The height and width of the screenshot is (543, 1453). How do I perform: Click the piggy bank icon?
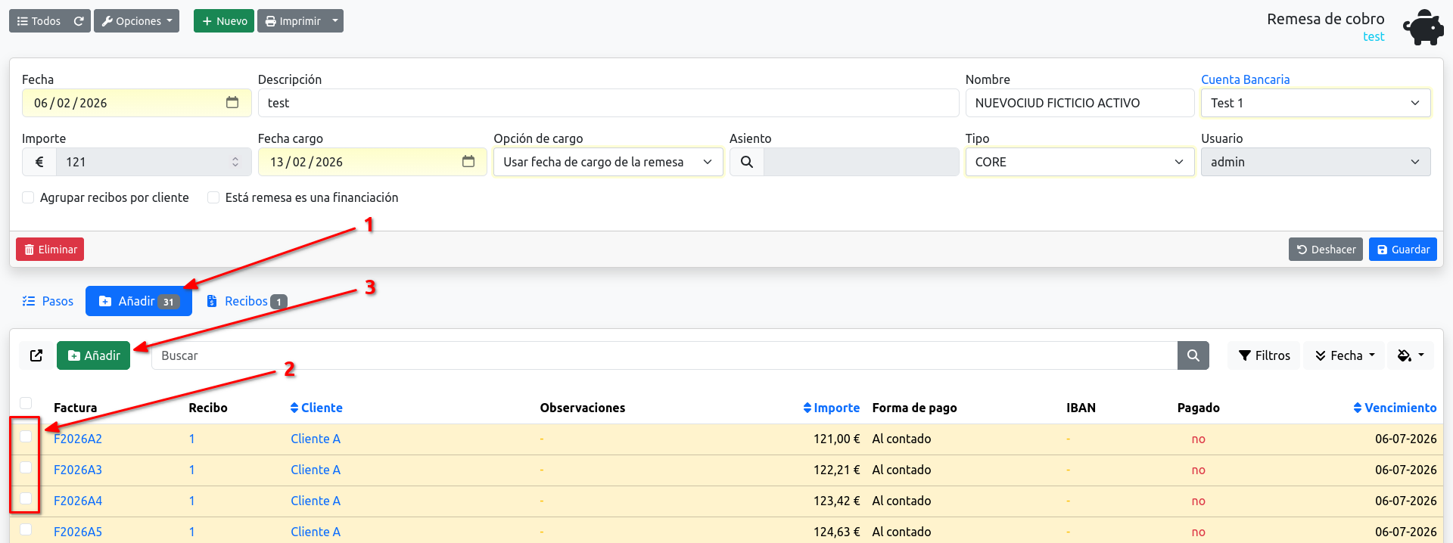[x=1423, y=27]
